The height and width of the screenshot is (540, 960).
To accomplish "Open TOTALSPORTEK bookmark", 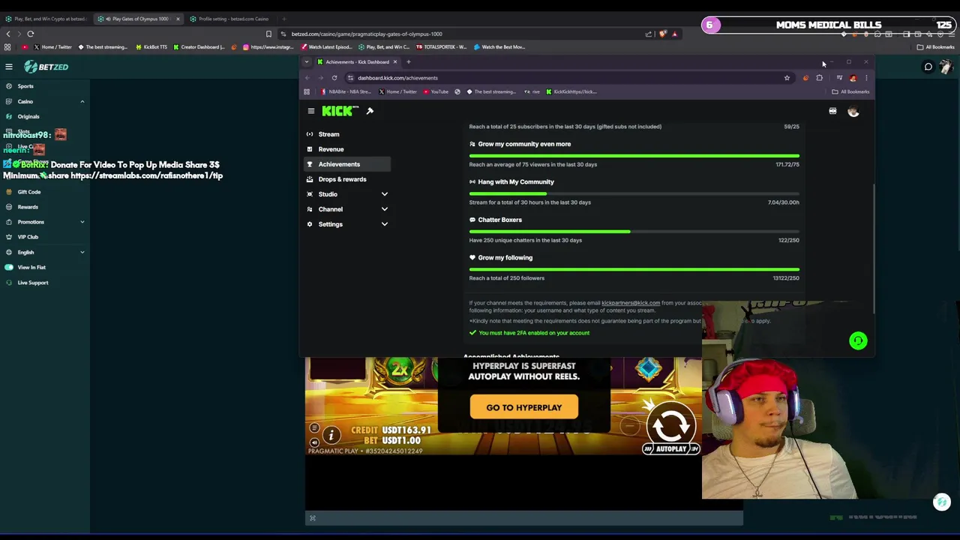I will click(x=442, y=47).
